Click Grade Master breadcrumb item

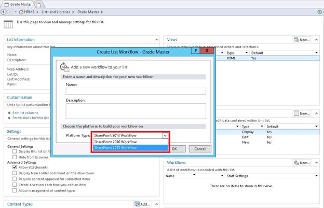click(x=88, y=12)
